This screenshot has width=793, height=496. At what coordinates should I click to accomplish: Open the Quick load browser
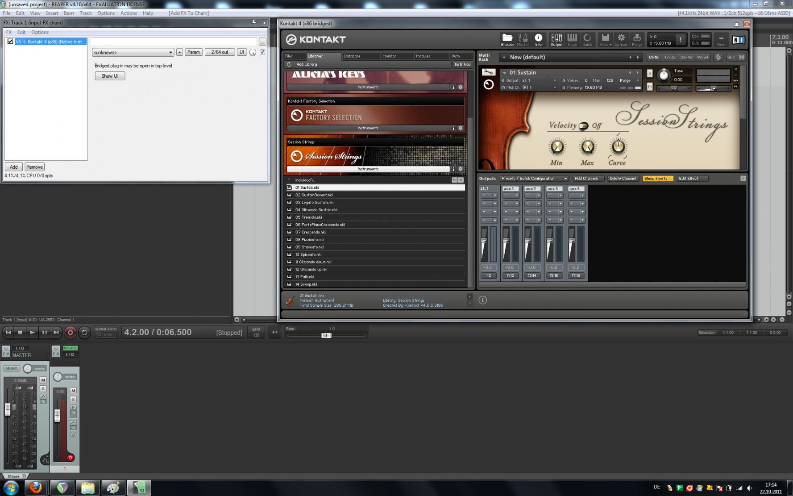tap(587, 40)
